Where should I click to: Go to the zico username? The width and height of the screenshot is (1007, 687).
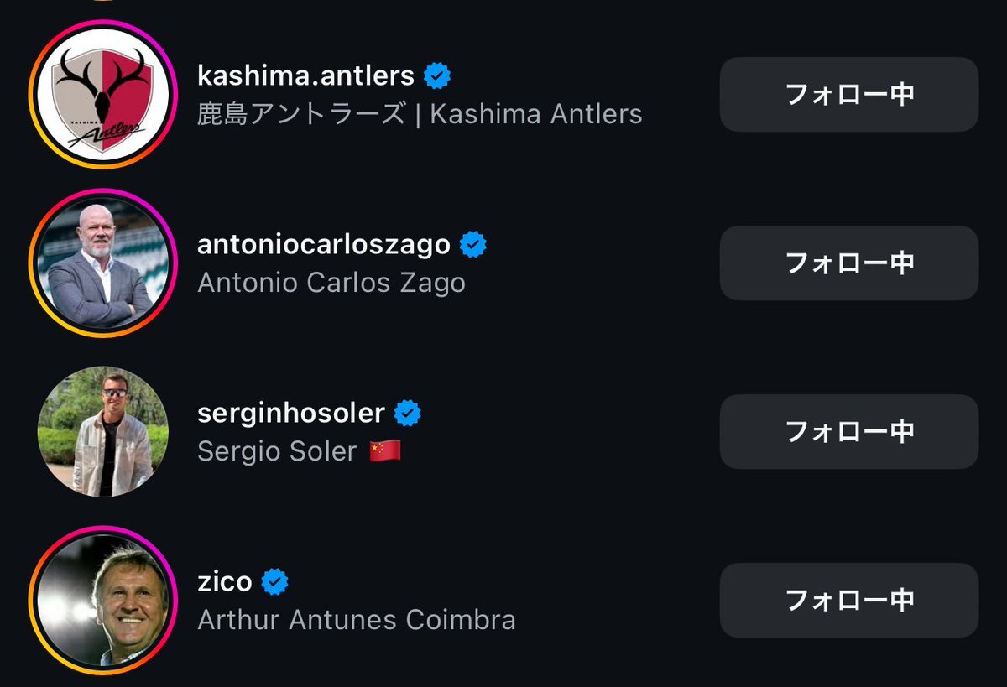pos(225,581)
